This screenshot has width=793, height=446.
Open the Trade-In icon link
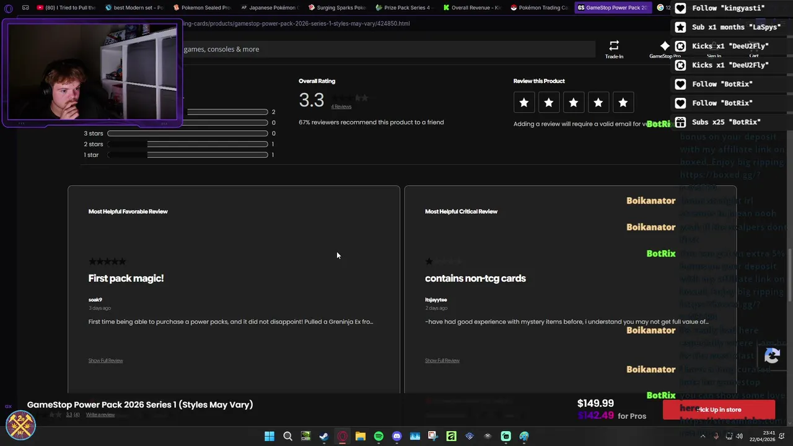pyautogui.click(x=614, y=50)
